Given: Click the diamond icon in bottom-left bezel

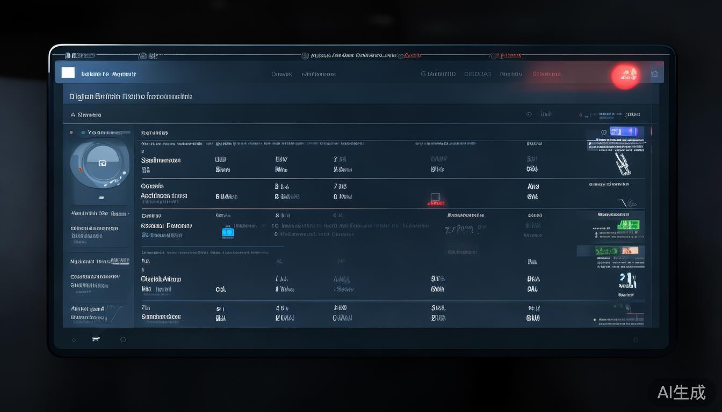Looking at the screenshot, I should point(74,340).
